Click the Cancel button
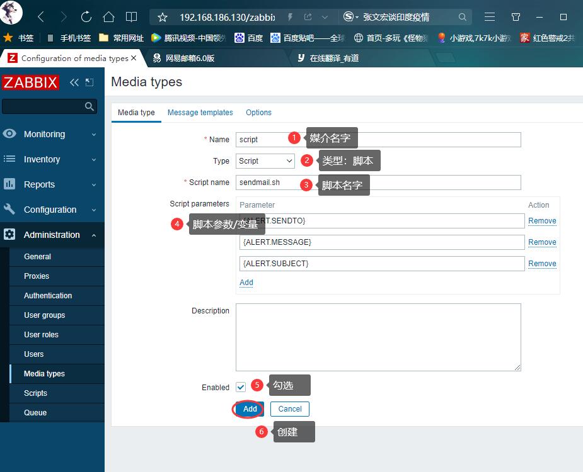This screenshot has height=472, width=583. [x=290, y=409]
